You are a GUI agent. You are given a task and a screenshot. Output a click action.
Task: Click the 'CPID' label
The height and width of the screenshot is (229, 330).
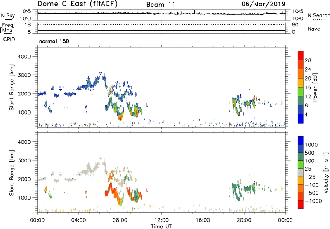[x=9, y=39]
